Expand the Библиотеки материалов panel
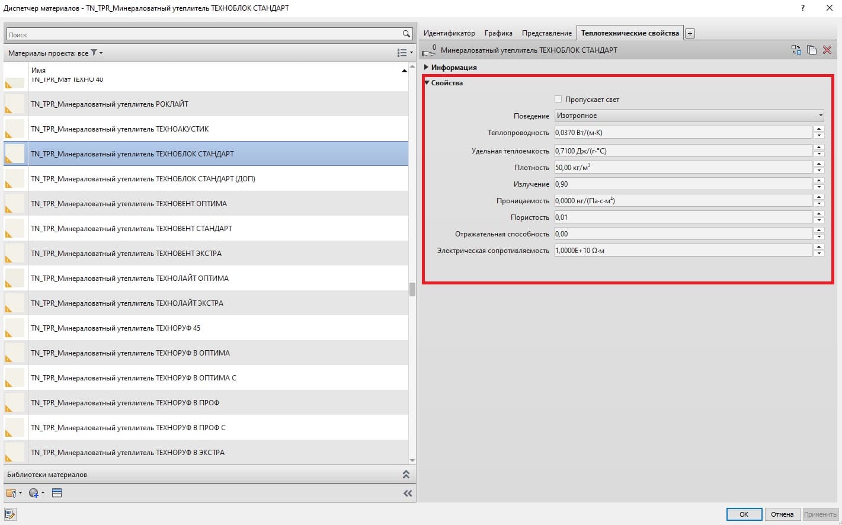The width and height of the screenshot is (842, 525). point(406,475)
